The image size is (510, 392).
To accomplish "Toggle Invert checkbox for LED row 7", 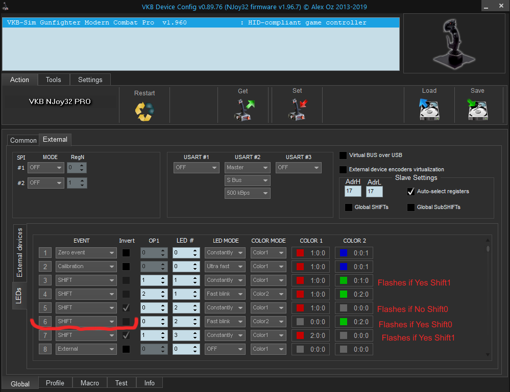I will pyautogui.click(x=126, y=335).
